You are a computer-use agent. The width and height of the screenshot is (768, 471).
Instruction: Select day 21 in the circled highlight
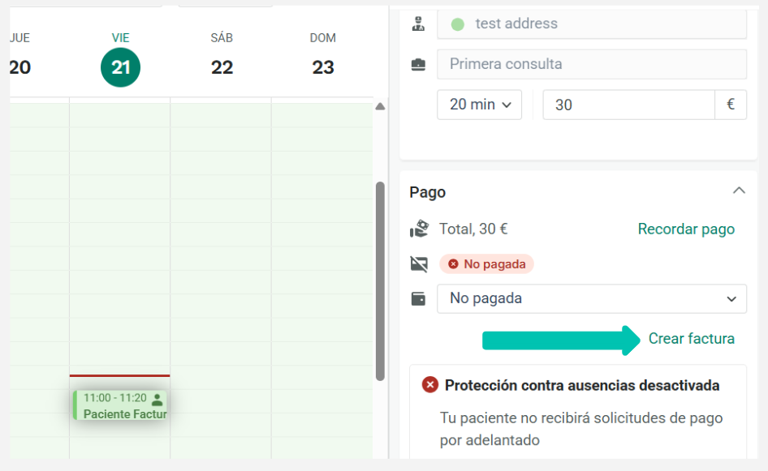(x=120, y=66)
